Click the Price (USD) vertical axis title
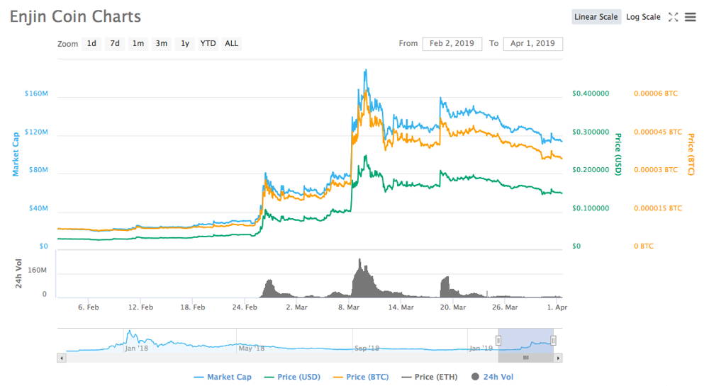This screenshot has width=709, height=386. [618, 154]
